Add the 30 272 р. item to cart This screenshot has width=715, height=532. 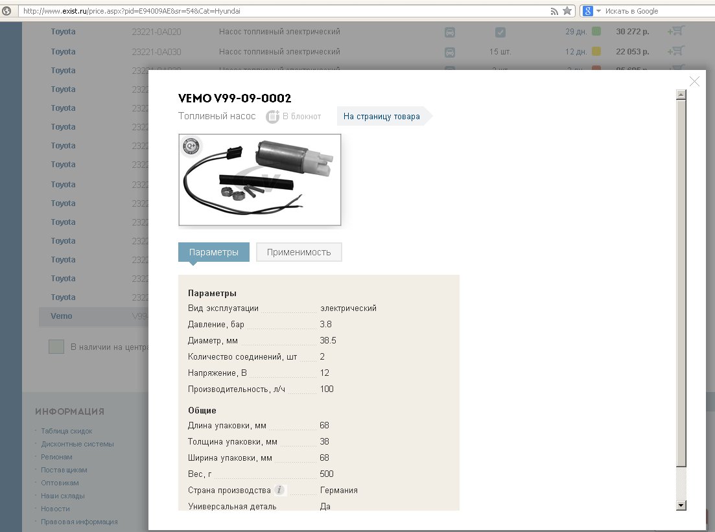pos(676,31)
